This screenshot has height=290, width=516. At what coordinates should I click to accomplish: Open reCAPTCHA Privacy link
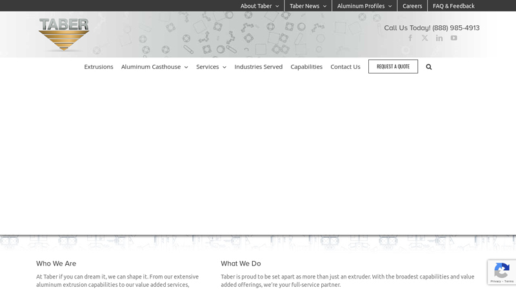click(x=495, y=282)
